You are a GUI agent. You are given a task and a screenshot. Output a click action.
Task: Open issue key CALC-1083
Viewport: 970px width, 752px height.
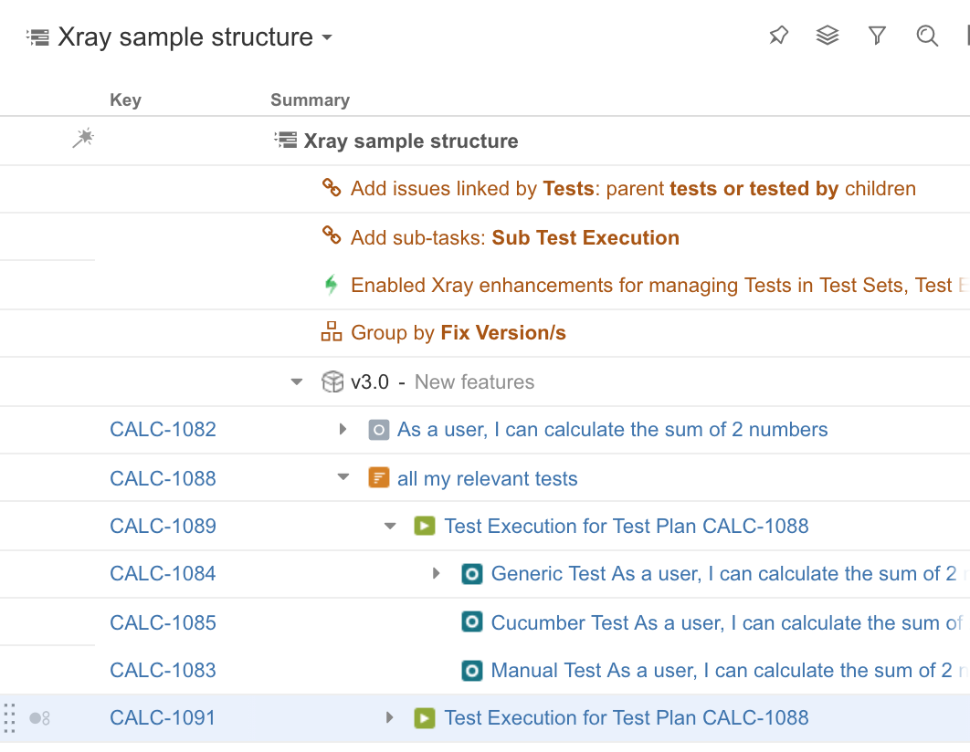[x=163, y=670]
